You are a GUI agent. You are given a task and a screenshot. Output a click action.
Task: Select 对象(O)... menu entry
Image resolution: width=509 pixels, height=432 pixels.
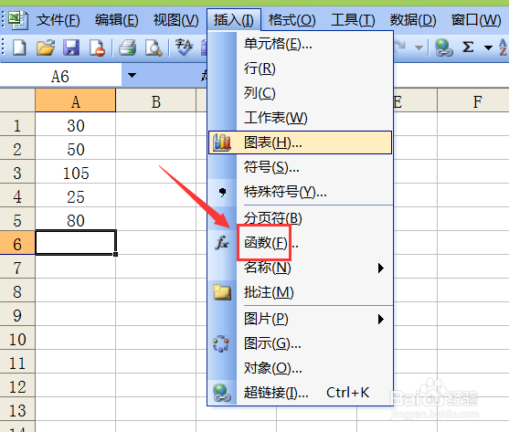pos(301,368)
